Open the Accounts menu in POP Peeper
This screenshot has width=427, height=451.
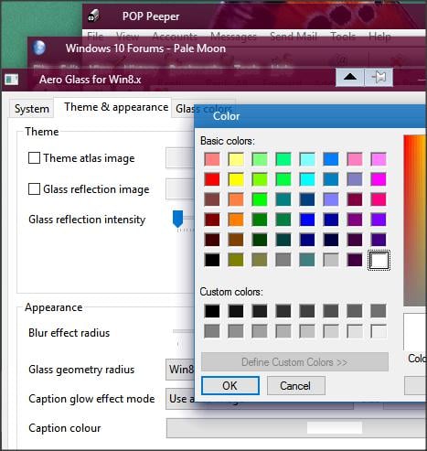coord(175,37)
